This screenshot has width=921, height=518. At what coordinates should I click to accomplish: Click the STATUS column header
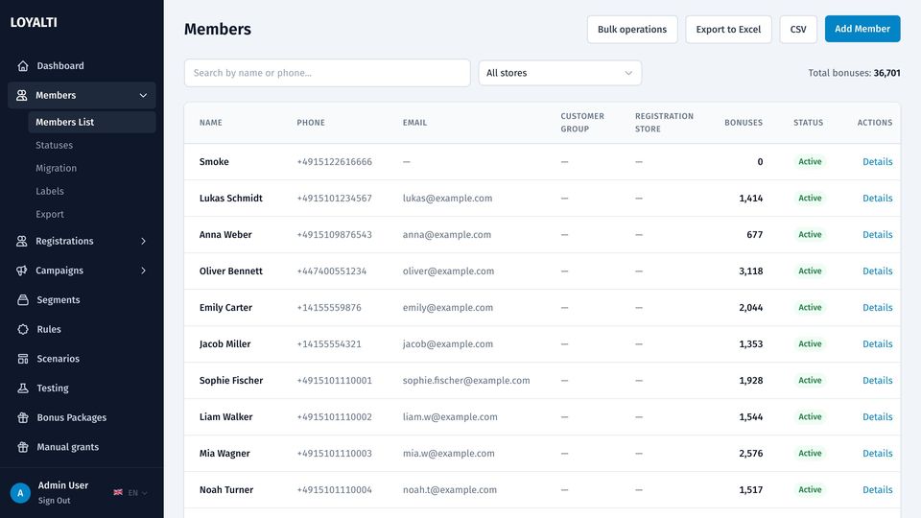coord(808,123)
